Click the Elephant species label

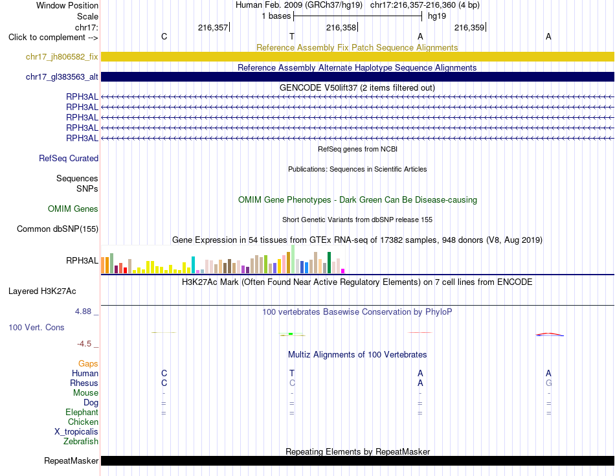click(82, 412)
